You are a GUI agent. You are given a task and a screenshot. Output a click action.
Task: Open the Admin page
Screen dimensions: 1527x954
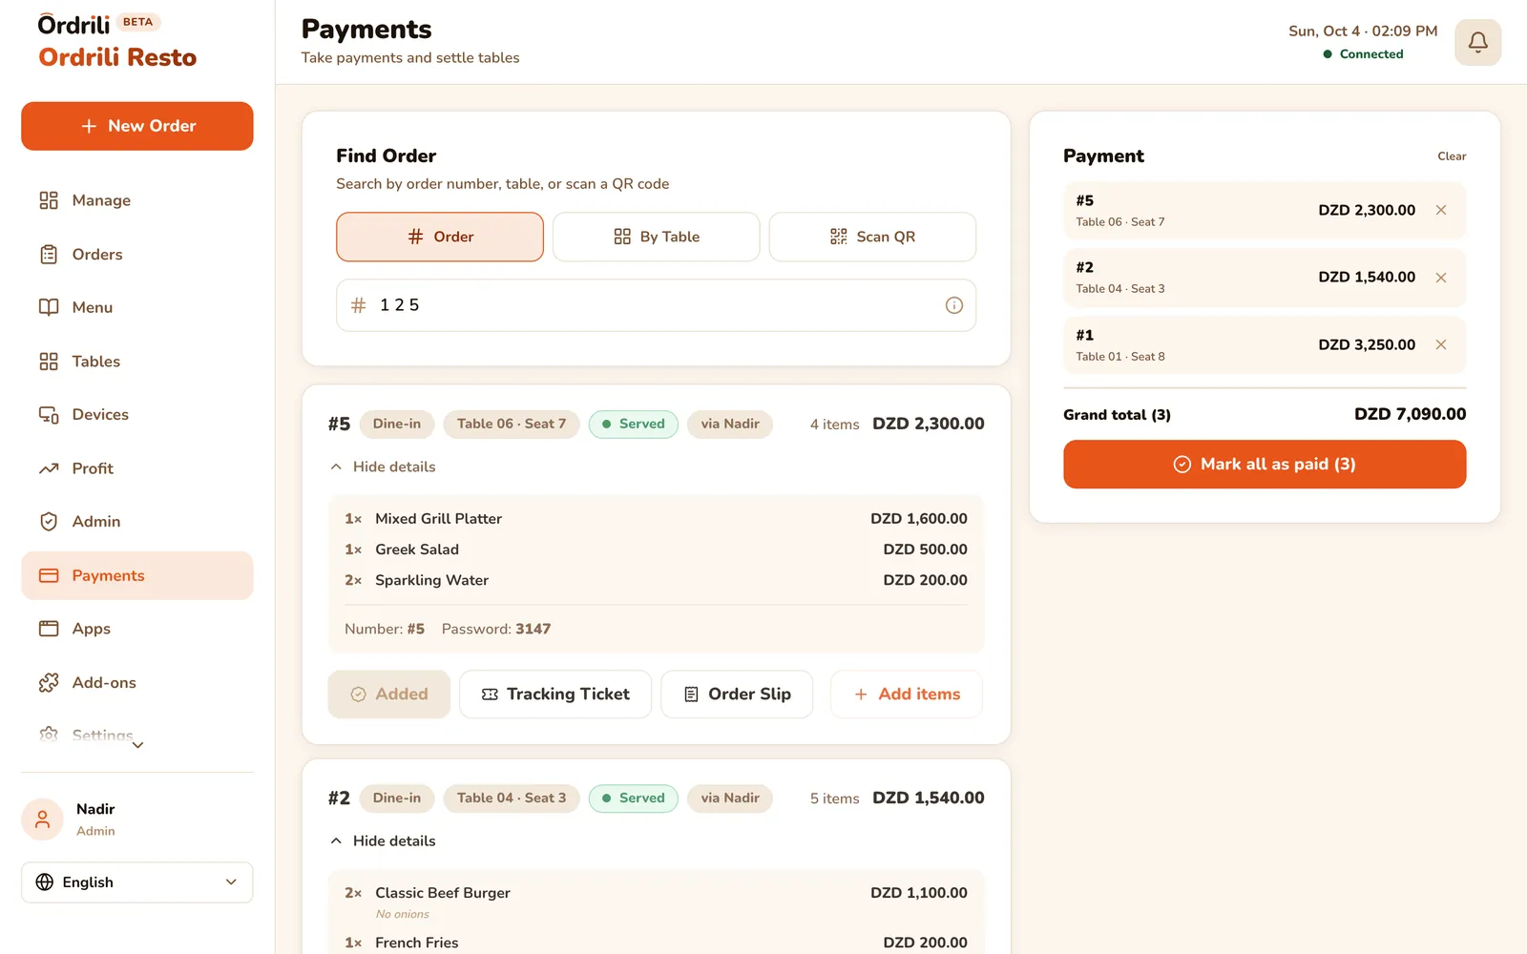pos(137,522)
